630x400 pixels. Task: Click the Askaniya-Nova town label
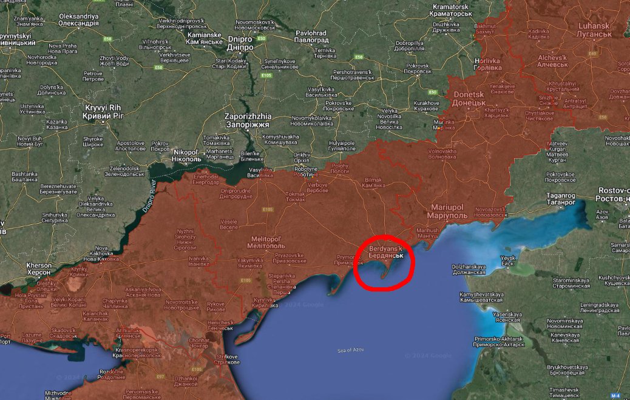(143, 292)
